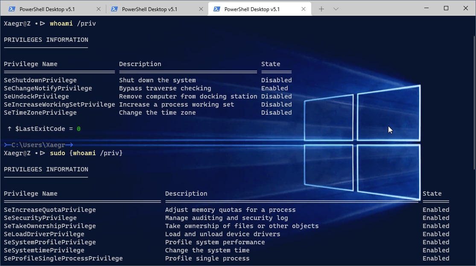Click 'Shut down the system' description

tap(157, 80)
